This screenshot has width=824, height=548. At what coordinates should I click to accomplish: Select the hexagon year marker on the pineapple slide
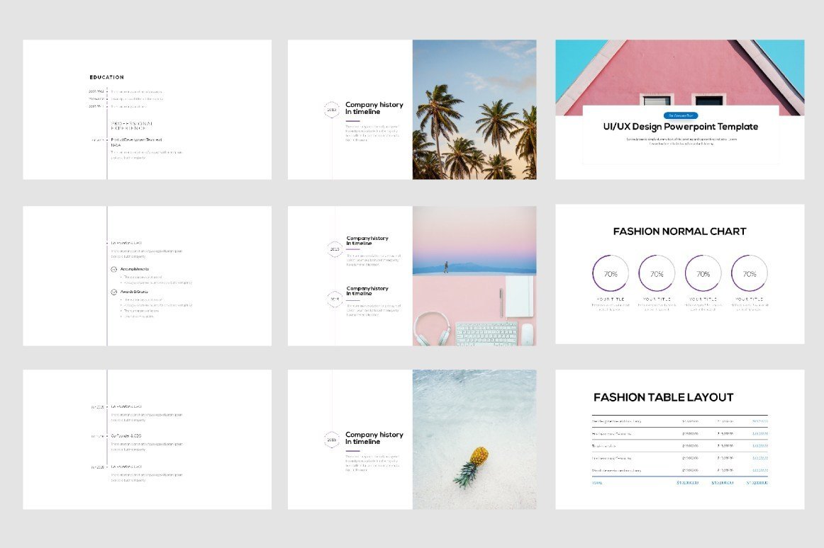[x=332, y=440]
